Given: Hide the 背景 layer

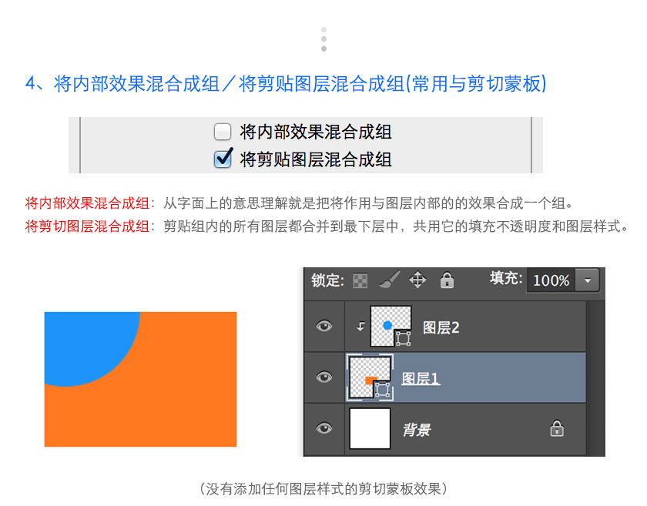Looking at the screenshot, I should pos(324,428).
